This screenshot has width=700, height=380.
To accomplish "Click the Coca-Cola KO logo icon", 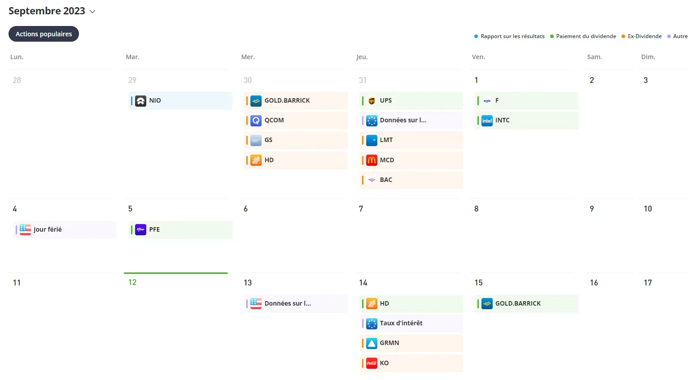I will (372, 363).
